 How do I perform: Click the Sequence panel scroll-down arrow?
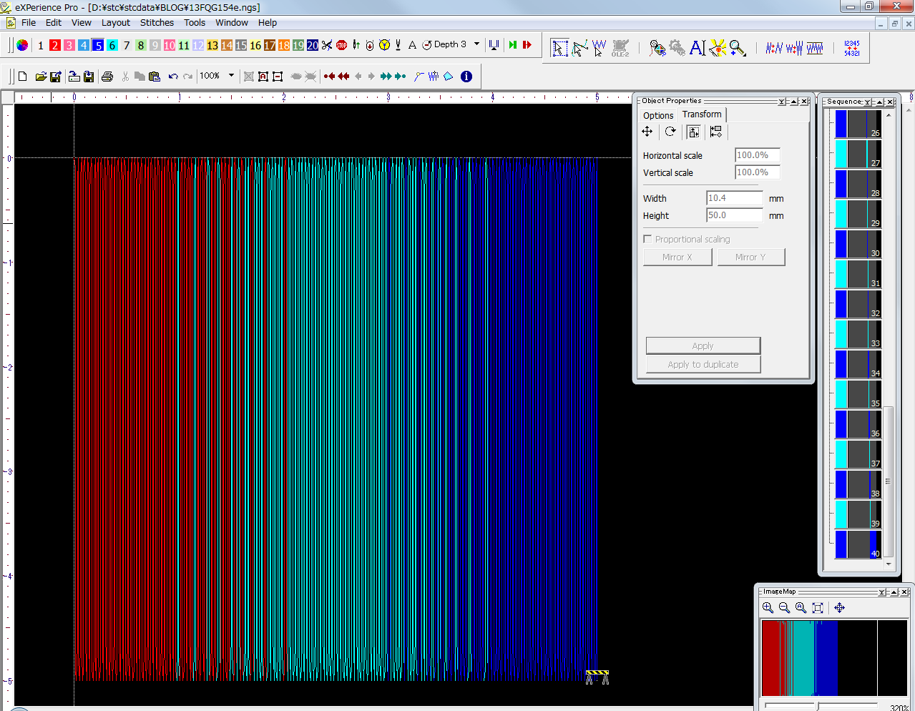(889, 564)
